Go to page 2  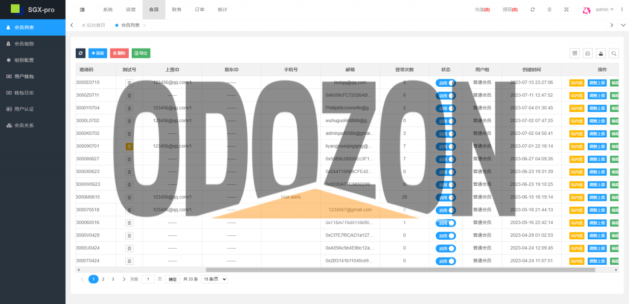[103, 279]
